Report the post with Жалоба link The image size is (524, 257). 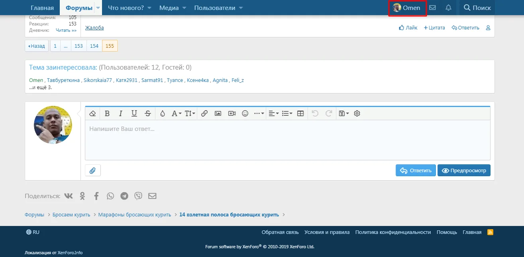point(94,28)
